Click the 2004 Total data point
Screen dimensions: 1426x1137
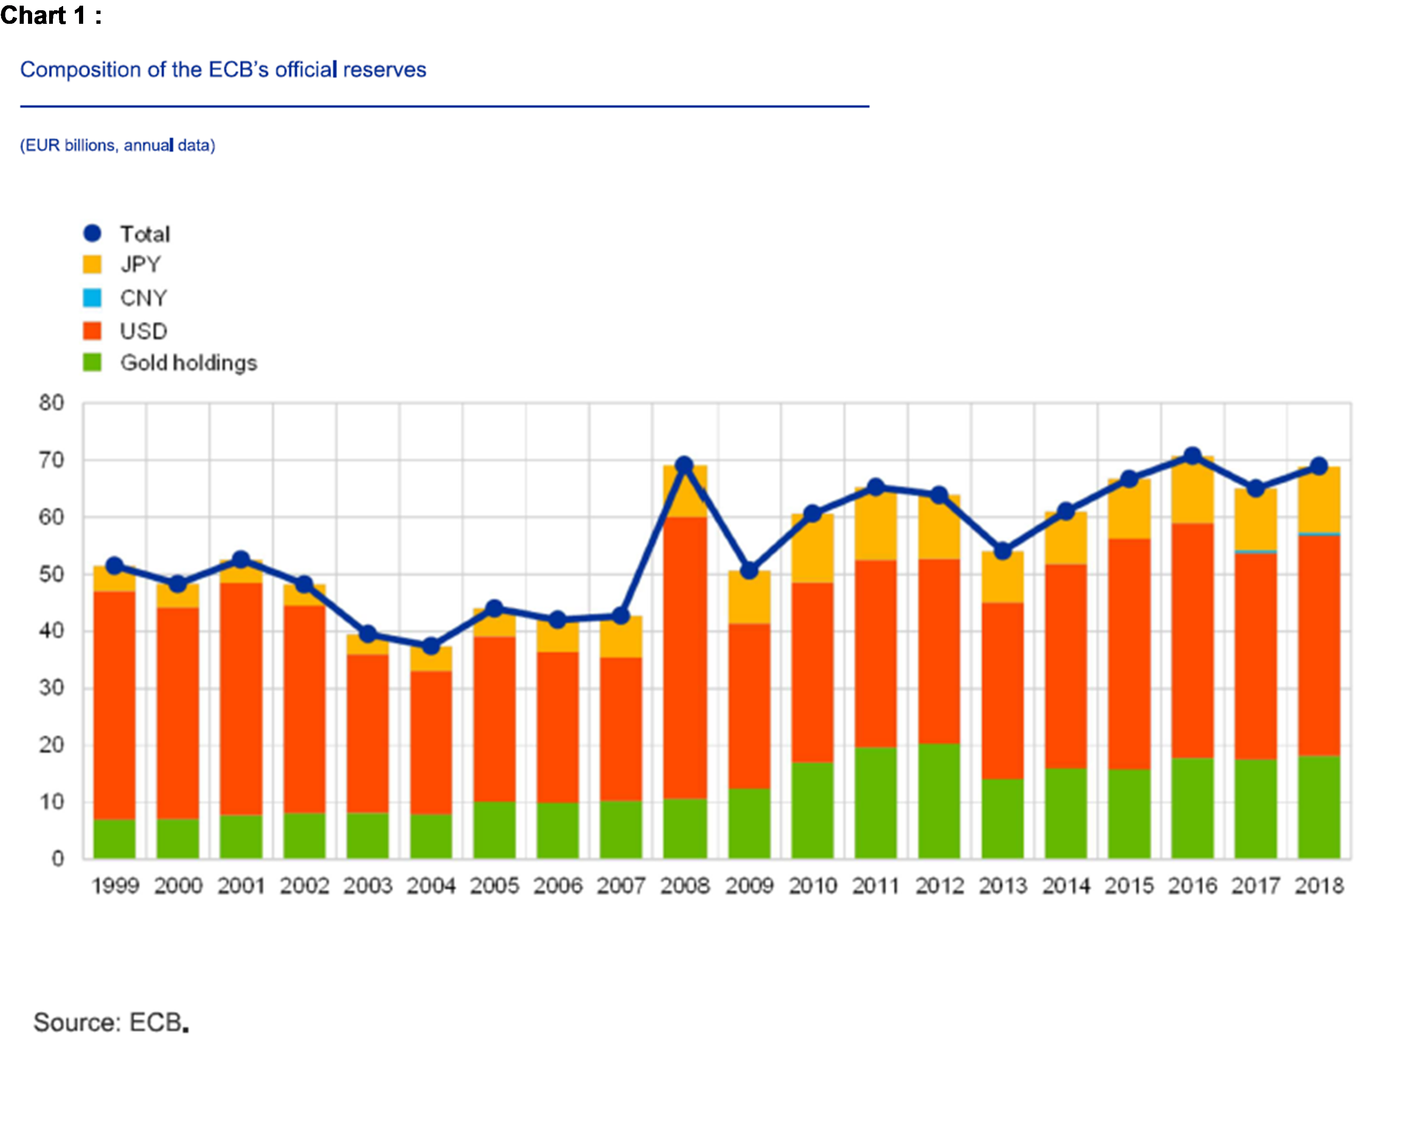point(430,646)
